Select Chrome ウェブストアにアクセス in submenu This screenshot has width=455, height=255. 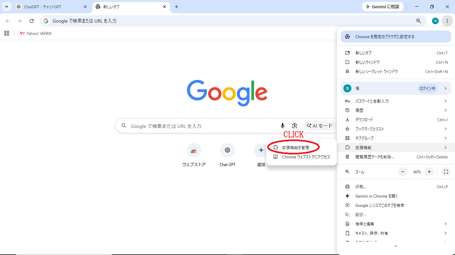[x=301, y=157]
